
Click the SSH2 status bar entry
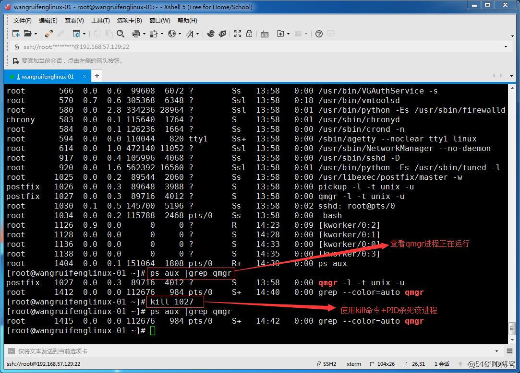pyautogui.click(x=327, y=364)
